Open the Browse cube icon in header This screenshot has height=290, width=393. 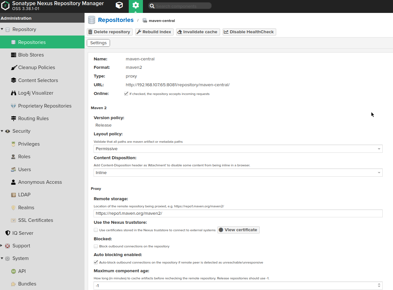(x=119, y=5)
